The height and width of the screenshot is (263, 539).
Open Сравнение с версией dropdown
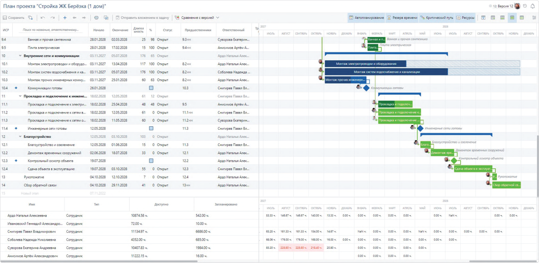click(x=197, y=18)
